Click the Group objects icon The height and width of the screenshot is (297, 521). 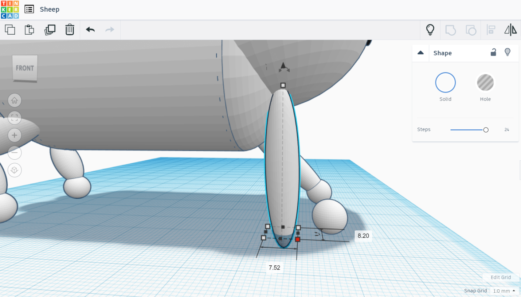pos(450,30)
